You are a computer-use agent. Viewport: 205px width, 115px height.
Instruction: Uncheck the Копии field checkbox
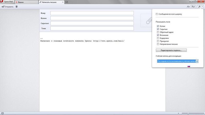[158, 26]
